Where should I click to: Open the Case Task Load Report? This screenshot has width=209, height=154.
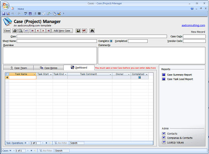coord(180,79)
